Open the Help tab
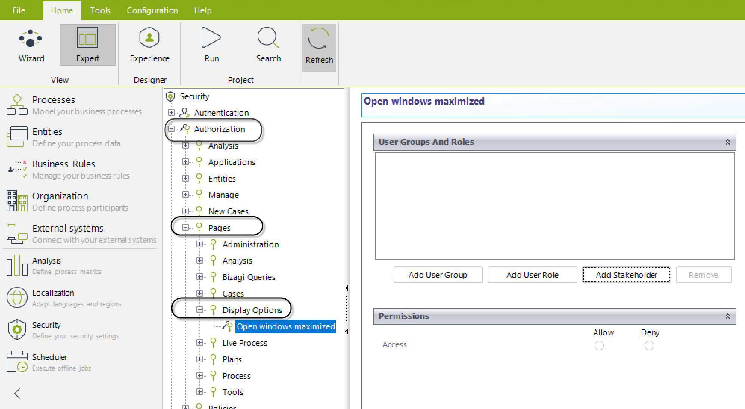745x409 pixels. pyautogui.click(x=203, y=10)
